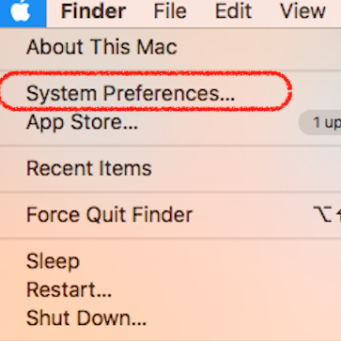Open the Edit menu
This screenshot has height=341, width=341.
(x=233, y=11)
